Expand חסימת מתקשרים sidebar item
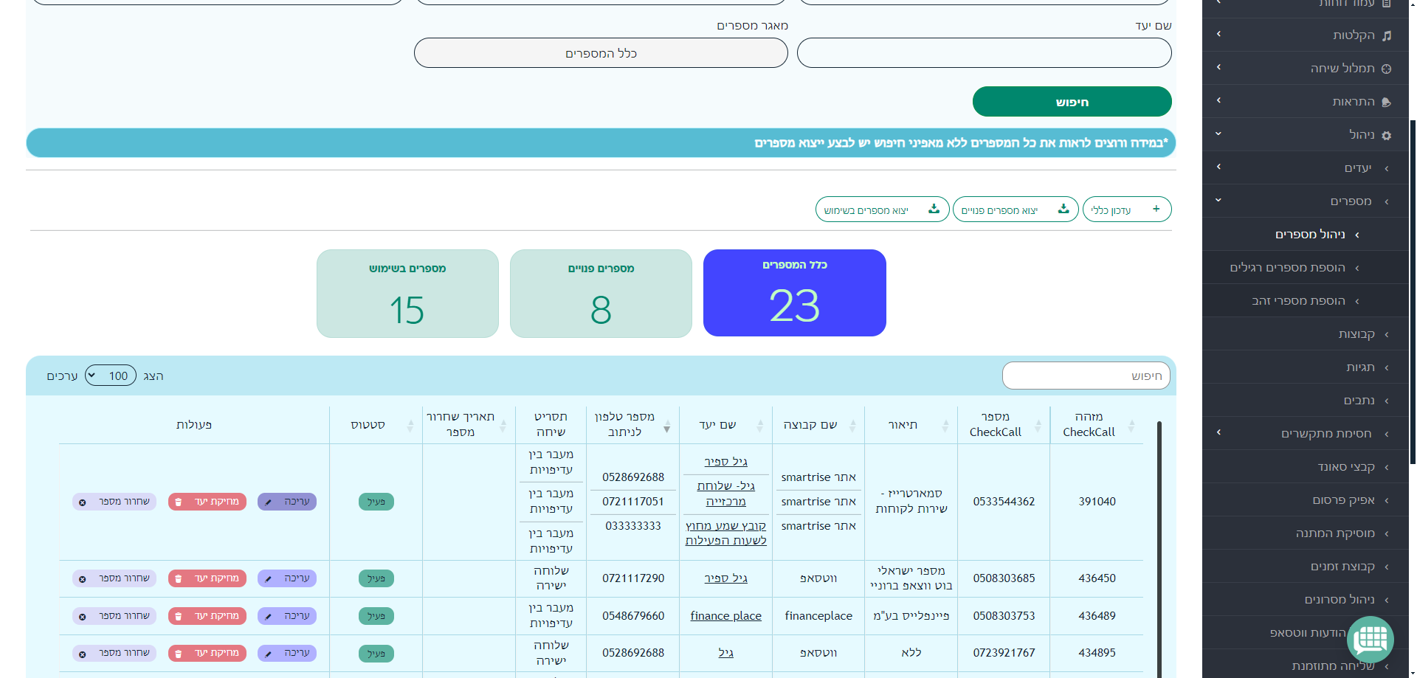 coord(1218,432)
